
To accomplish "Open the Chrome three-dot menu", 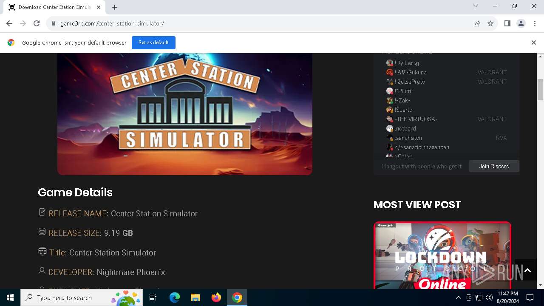I will tap(534, 23).
